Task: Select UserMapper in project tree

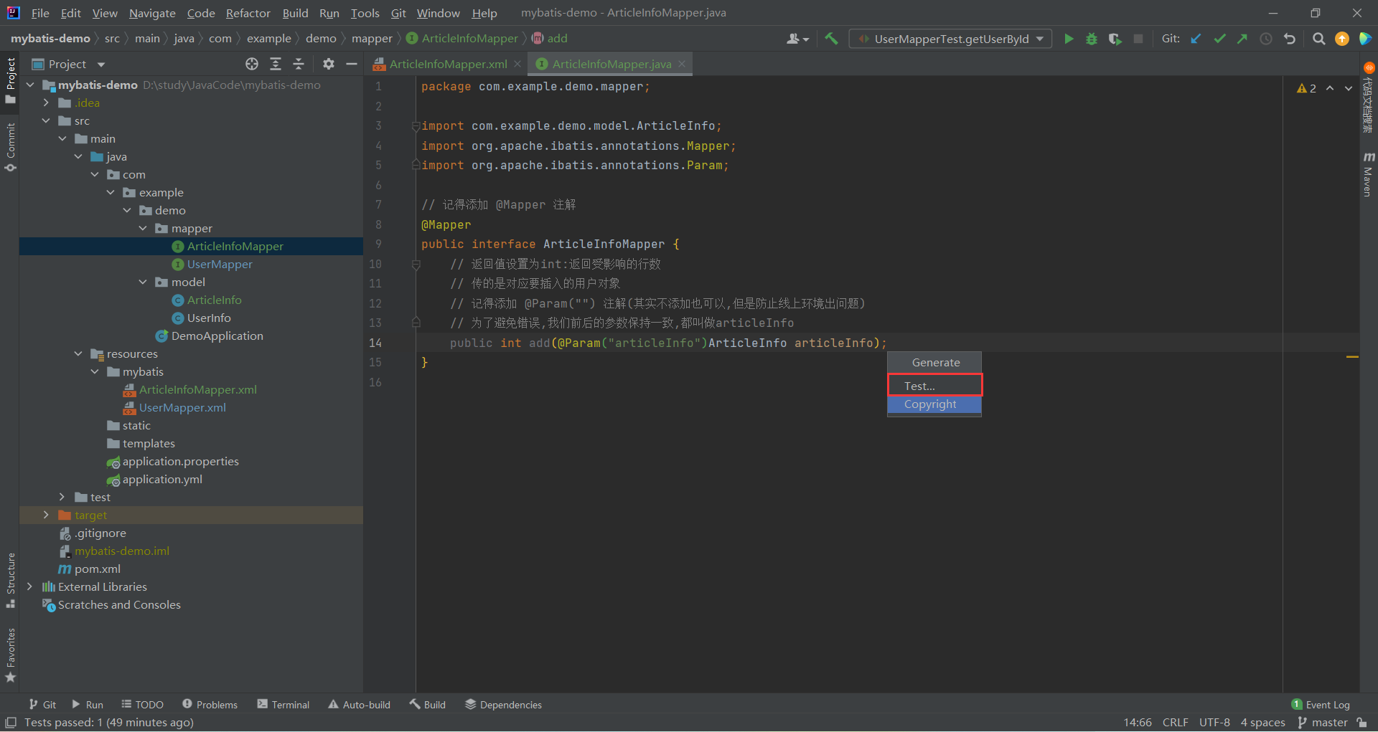Action: 220,264
